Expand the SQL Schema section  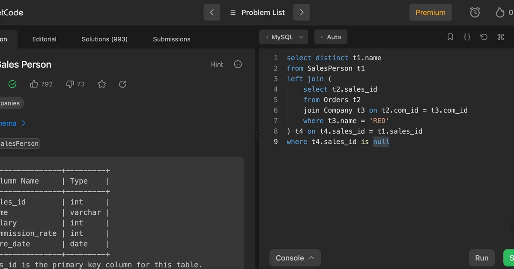tap(13, 123)
